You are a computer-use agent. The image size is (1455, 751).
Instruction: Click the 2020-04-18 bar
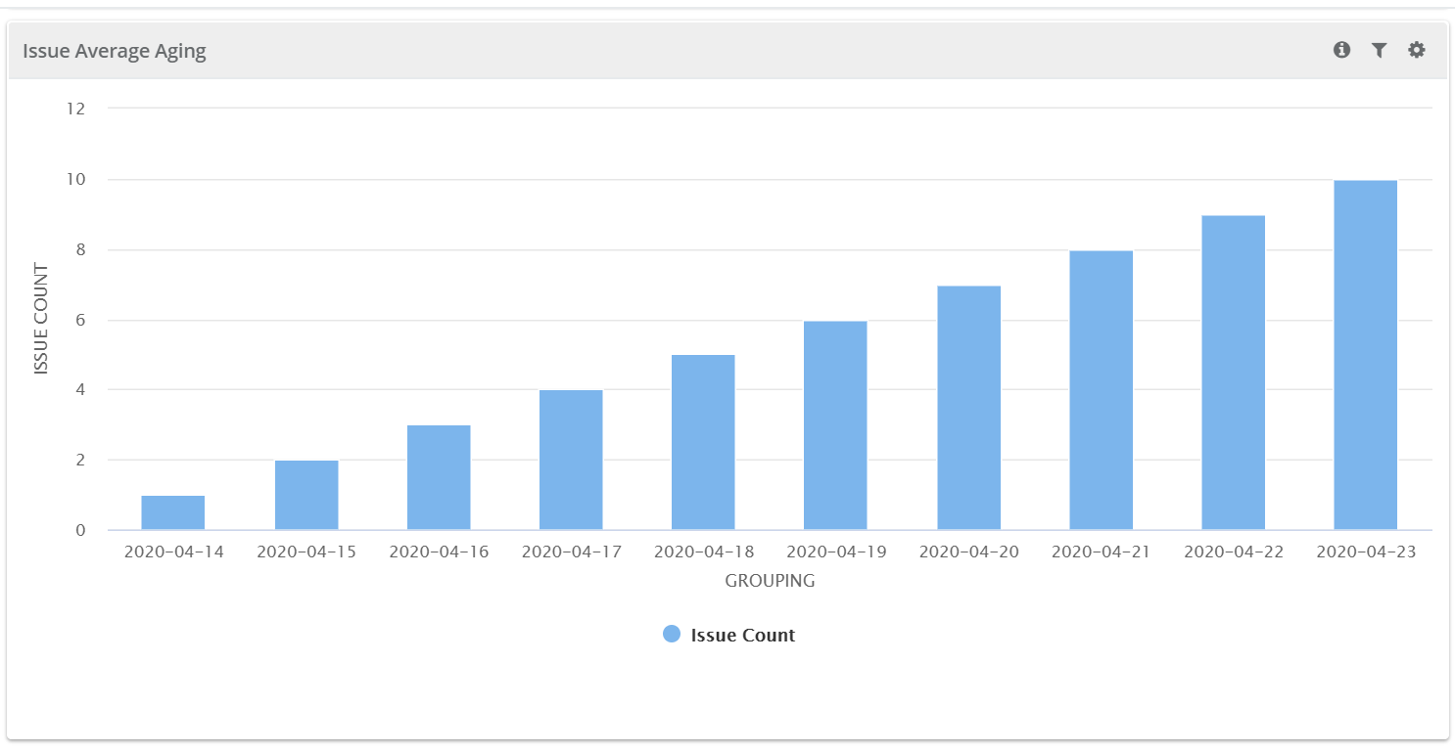(x=703, y=442)
